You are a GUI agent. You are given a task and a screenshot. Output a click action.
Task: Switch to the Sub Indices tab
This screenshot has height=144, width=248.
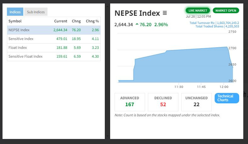tap(36, 12)
